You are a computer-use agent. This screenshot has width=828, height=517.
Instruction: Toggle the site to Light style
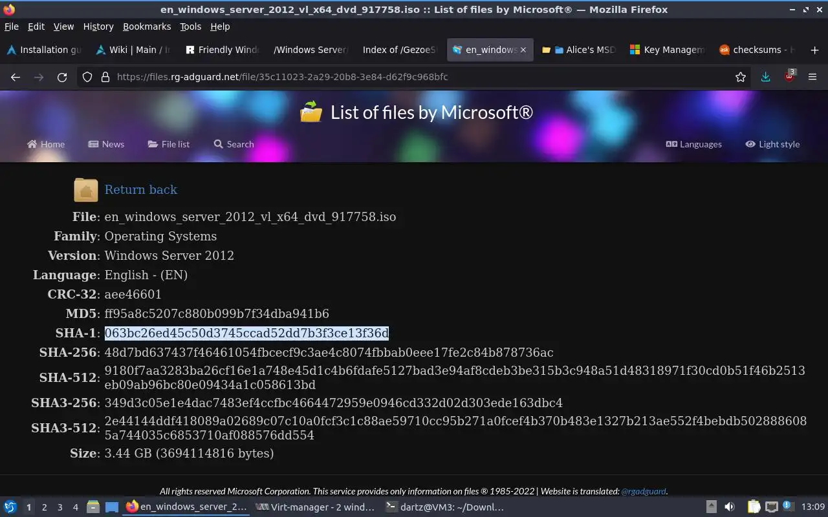(x=772, y=144)
